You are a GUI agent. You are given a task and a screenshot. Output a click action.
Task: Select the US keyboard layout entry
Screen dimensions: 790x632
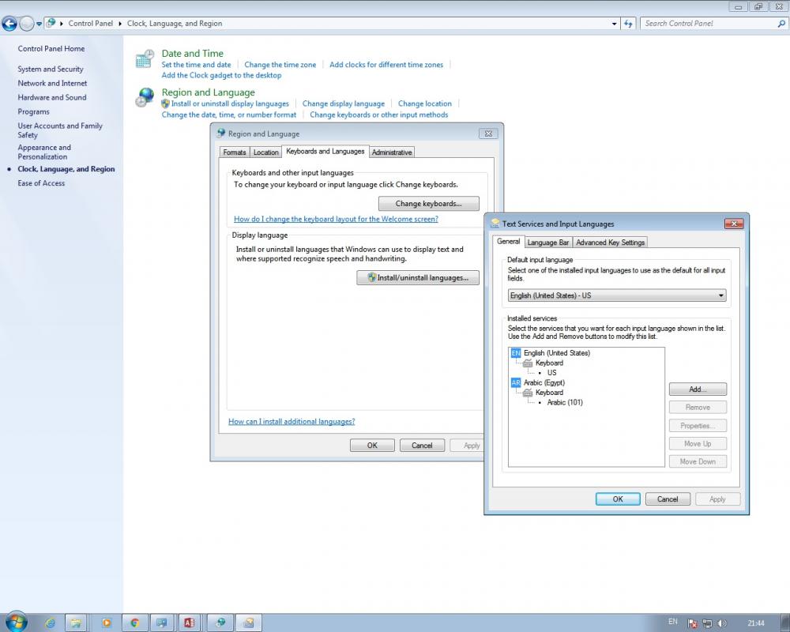pyautogui.click(x=551, y=372)
